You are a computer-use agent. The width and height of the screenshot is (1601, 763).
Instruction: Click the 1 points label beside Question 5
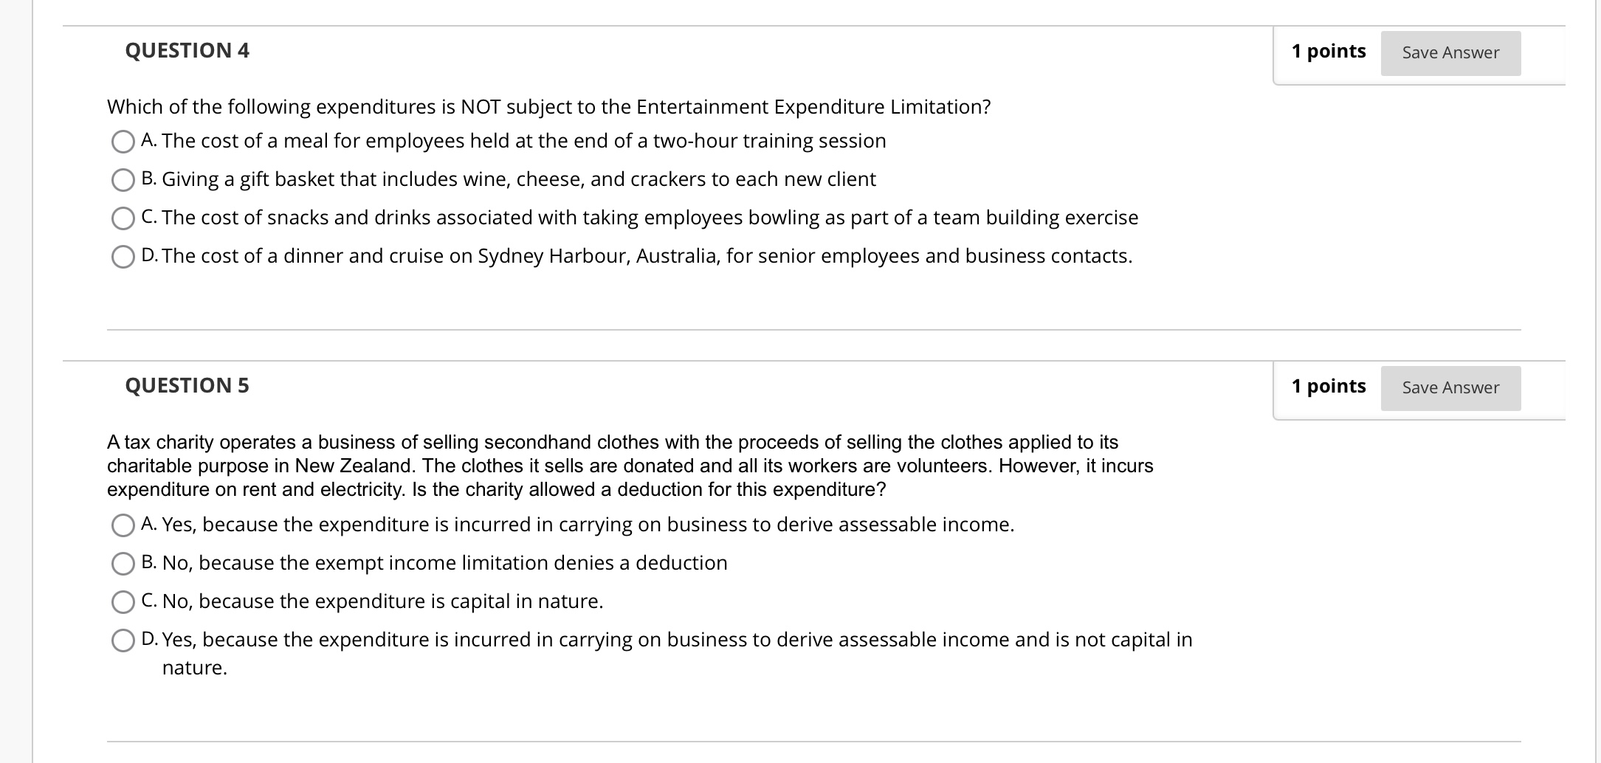pos(1328,386)
